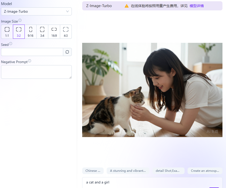Viewport: 226px width, 188px height.
Task: Click inside the Seed input field
Action: [32, 52]
